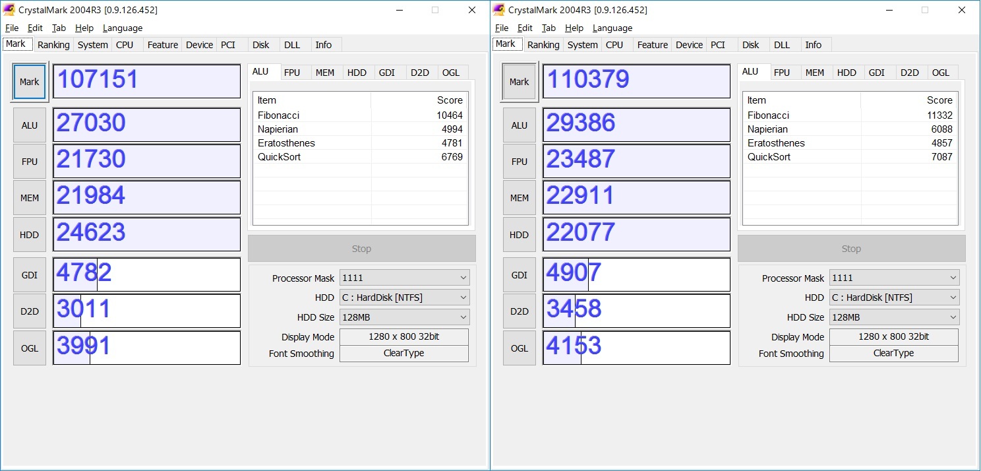Click the CrystalMark app icon in left window title bar

9,10
